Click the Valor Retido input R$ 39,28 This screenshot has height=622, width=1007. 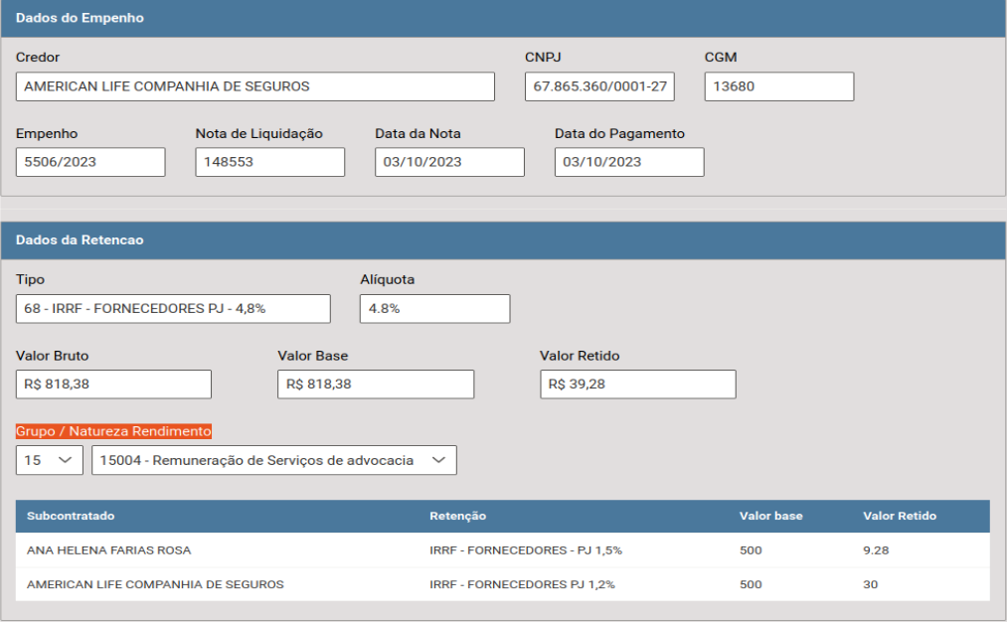(637, 385)
